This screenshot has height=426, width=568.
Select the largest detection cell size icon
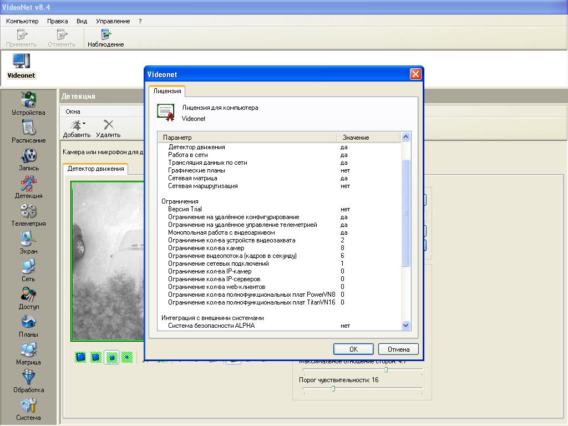coord(80,357)
